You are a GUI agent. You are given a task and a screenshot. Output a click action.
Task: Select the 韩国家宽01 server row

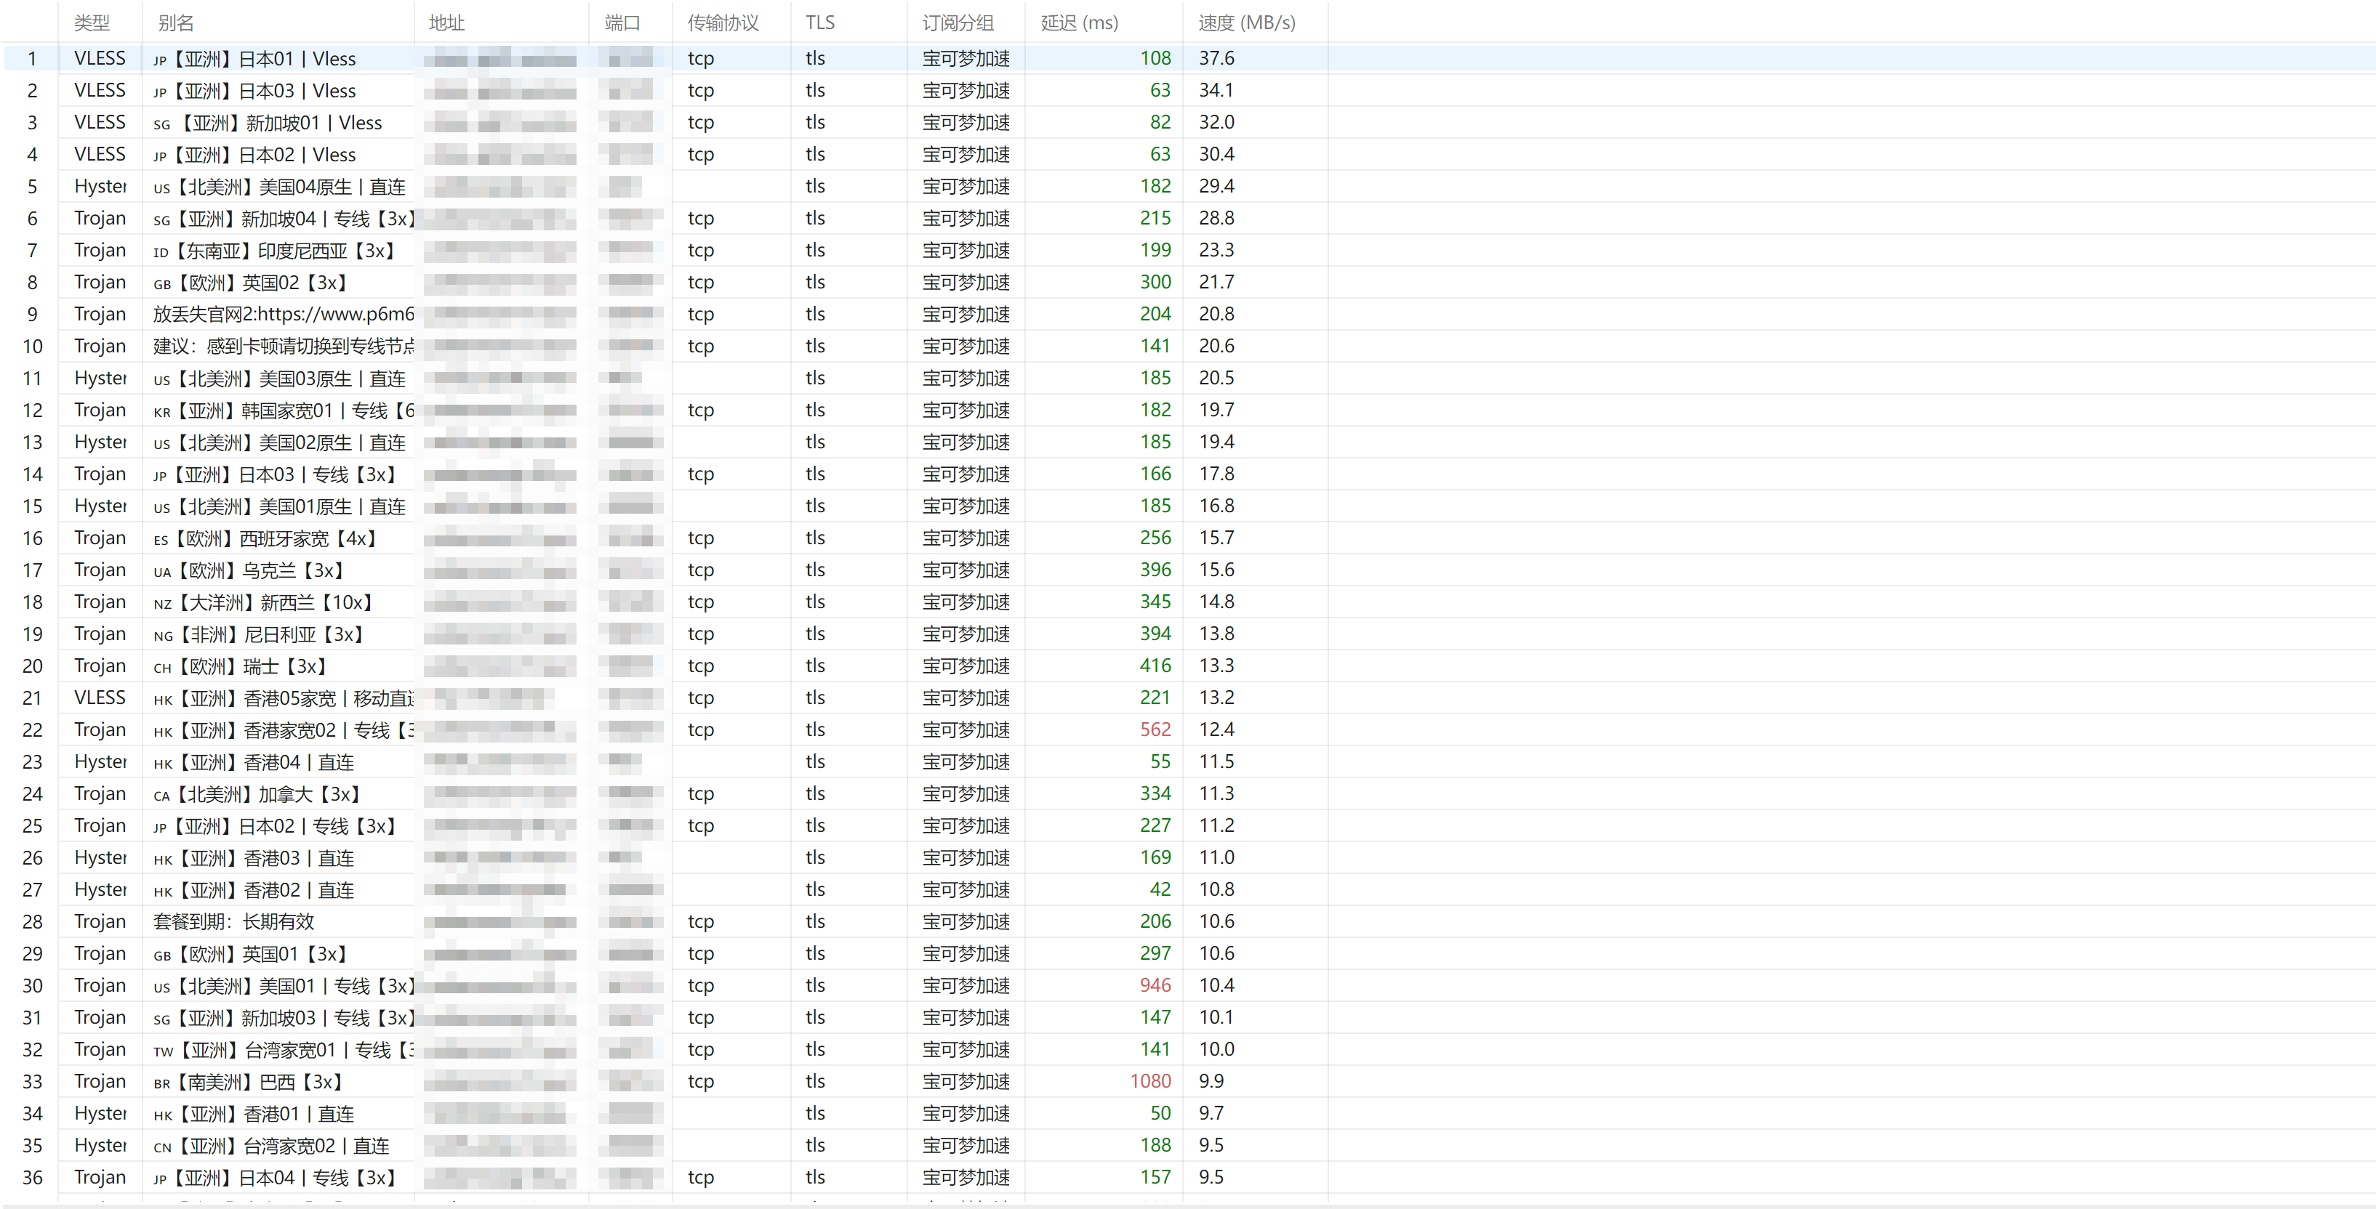click(x=1188, y=410)
